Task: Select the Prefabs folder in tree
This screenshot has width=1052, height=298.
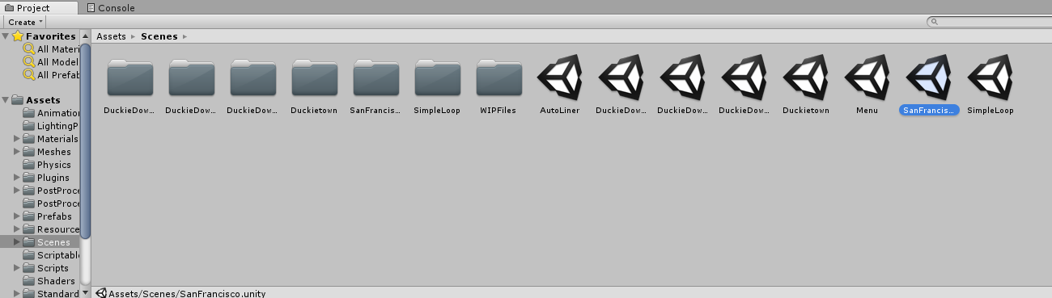Action: (47, 216)
